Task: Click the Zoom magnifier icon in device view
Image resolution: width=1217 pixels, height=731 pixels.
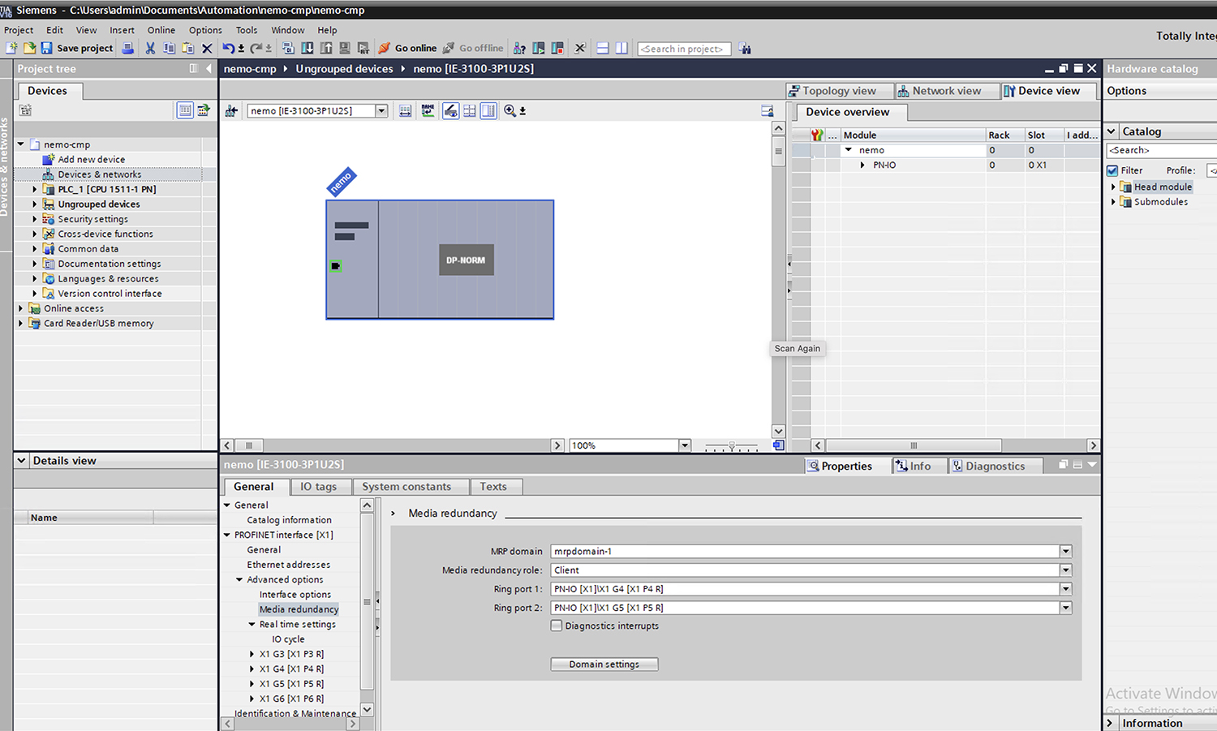Action: point(510,110)
